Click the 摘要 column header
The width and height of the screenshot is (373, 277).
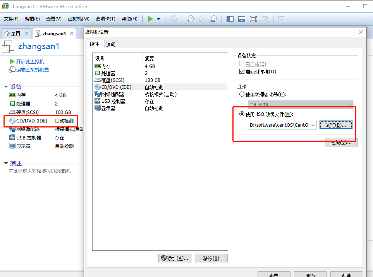185,58
